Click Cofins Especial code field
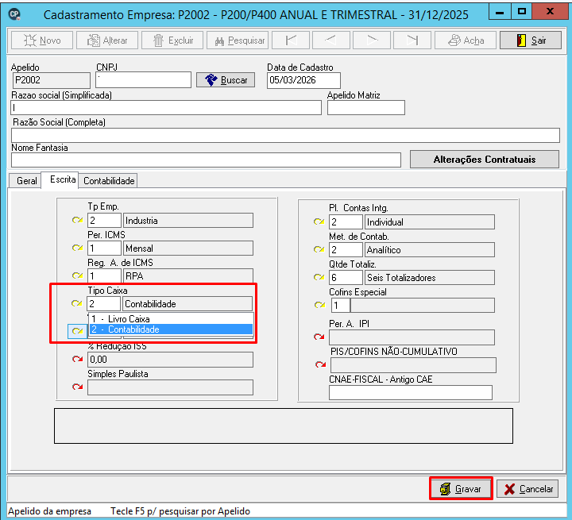 pos(340,306)
